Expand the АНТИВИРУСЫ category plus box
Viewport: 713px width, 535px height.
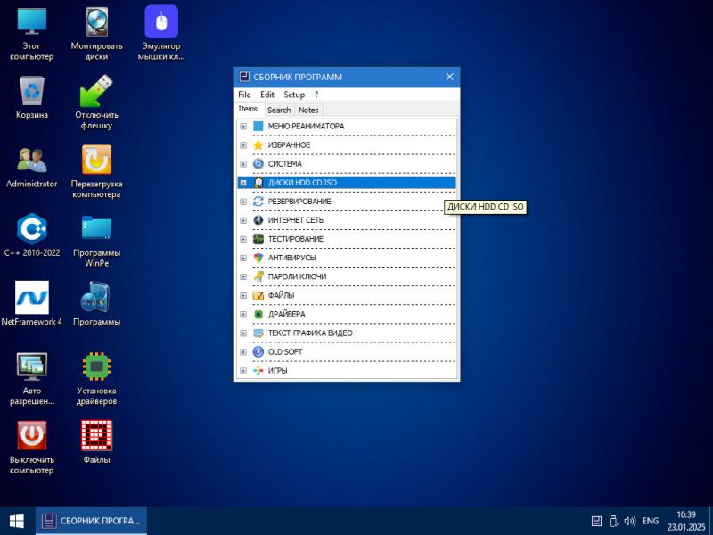(x=243, y=258)
